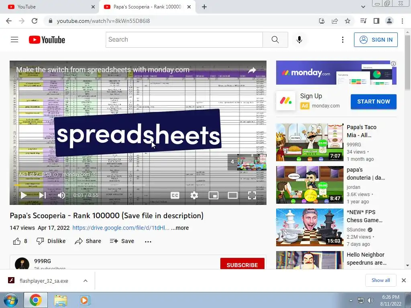This screenshot has width=411, height=308.
Task: Click the YouTube logo home link
Action: (x=47, y=40)
